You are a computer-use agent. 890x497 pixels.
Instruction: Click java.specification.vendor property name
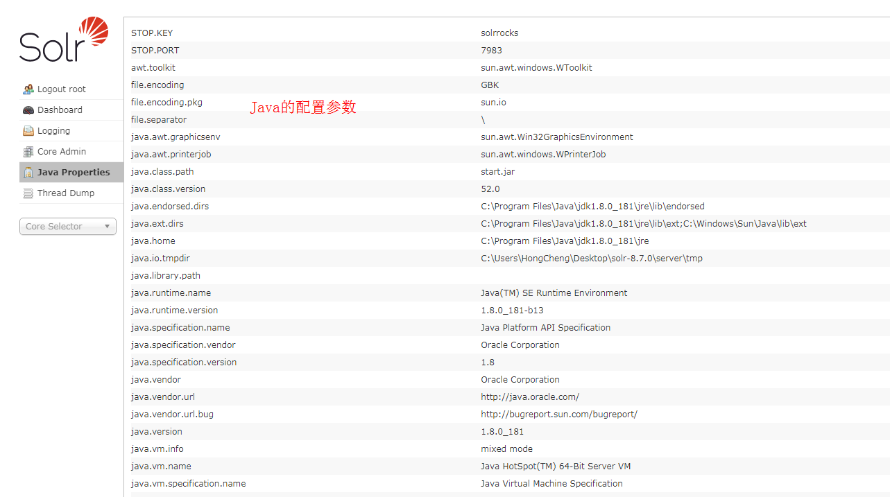183,345
